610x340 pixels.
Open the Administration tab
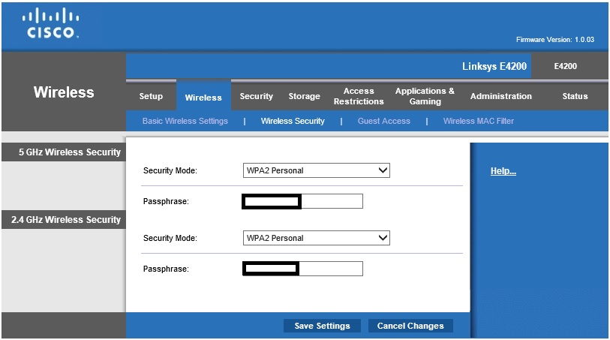pyautogui.click(x=500, y=96)
